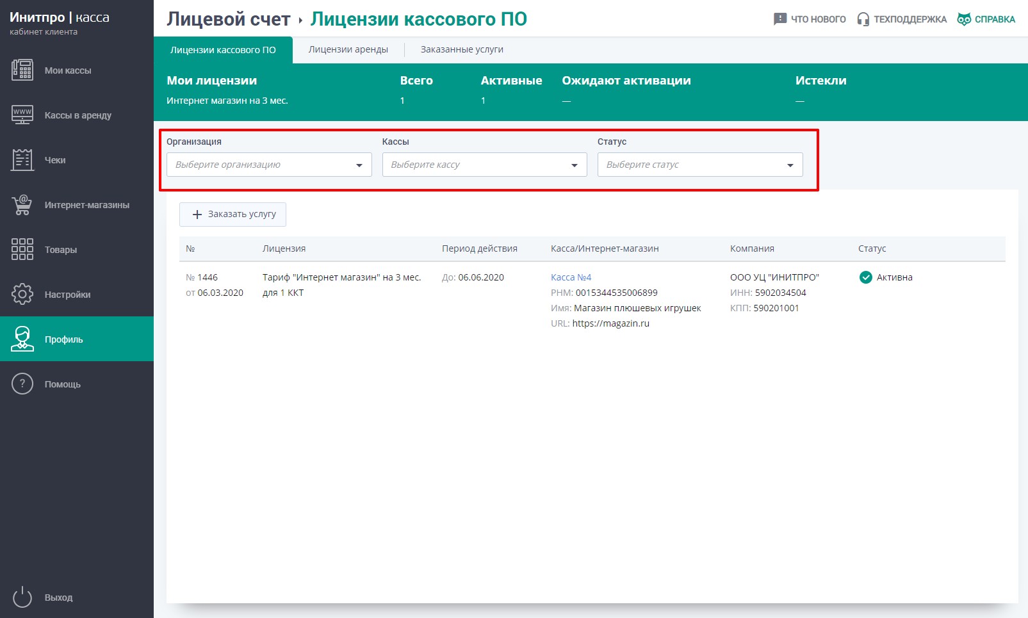Screen dimensions: 1028x618
Task: Click the license number № 1446
Action: (x=202, y=277)
